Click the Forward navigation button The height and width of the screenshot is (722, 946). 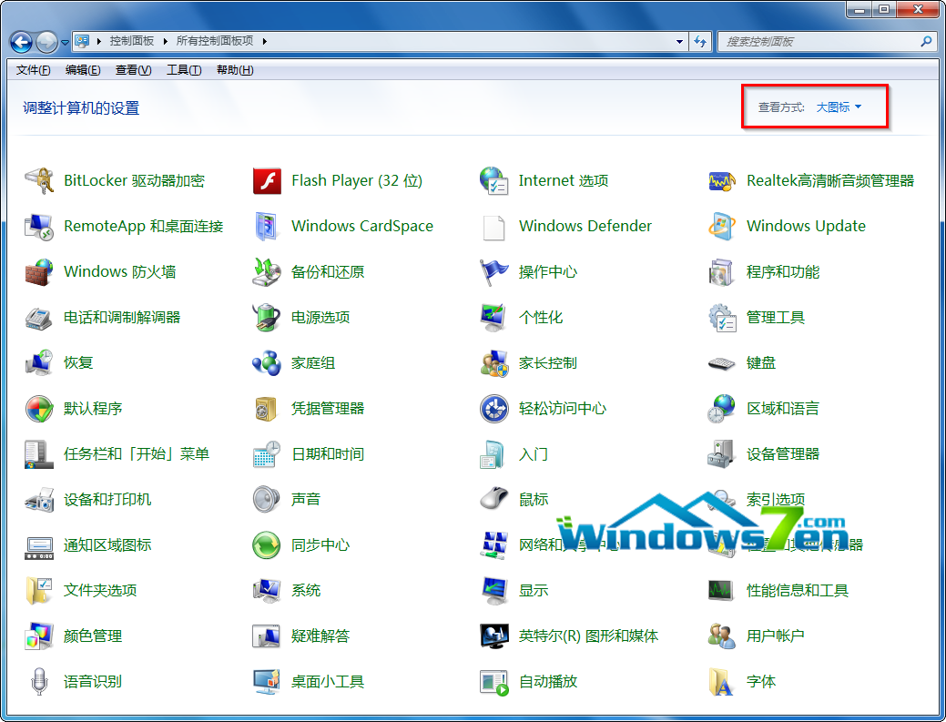click(47, 42)
